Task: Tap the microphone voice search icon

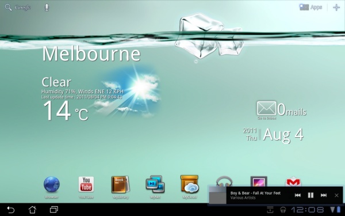Action: point(47,7)
